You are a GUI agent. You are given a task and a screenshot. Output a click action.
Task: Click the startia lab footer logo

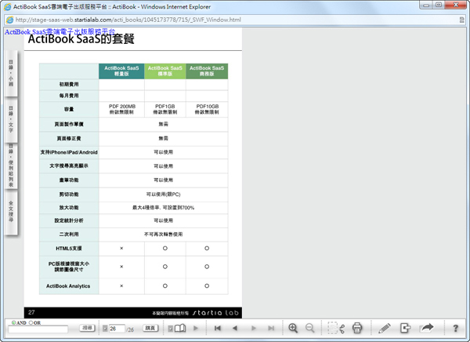coord(215,313)
